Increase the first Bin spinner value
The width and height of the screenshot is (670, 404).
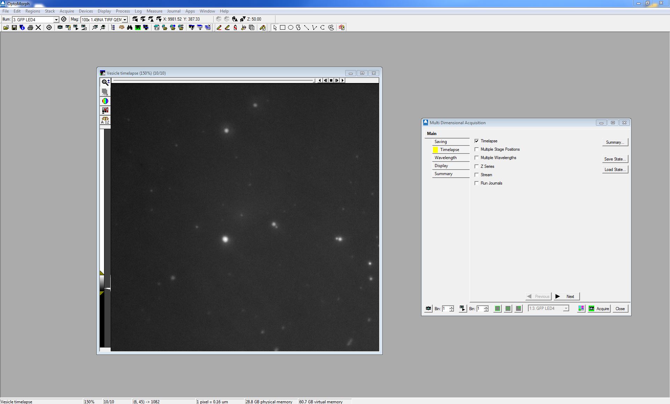click(x=451, y=307)
